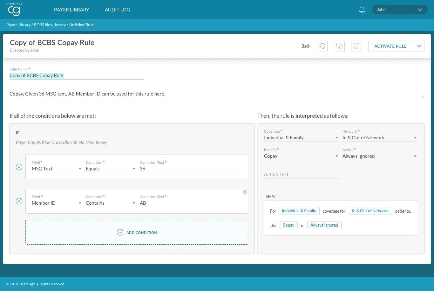This screenshot has width=434, height=291.
Task: Click the duplicate rule icon
Action: (x=339, y=46)
